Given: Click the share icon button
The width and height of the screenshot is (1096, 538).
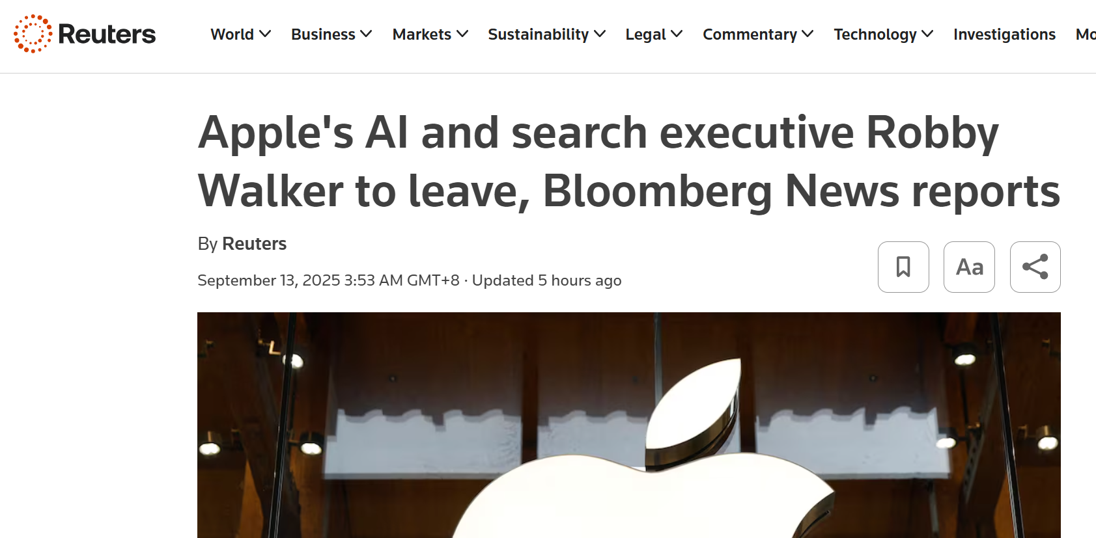Looking at the screenshot, I should click(x=1035, y=267).
